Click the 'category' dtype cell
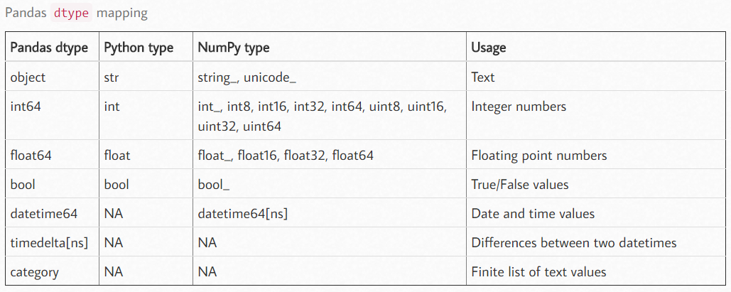731x292 pixels. coord(35,271)
